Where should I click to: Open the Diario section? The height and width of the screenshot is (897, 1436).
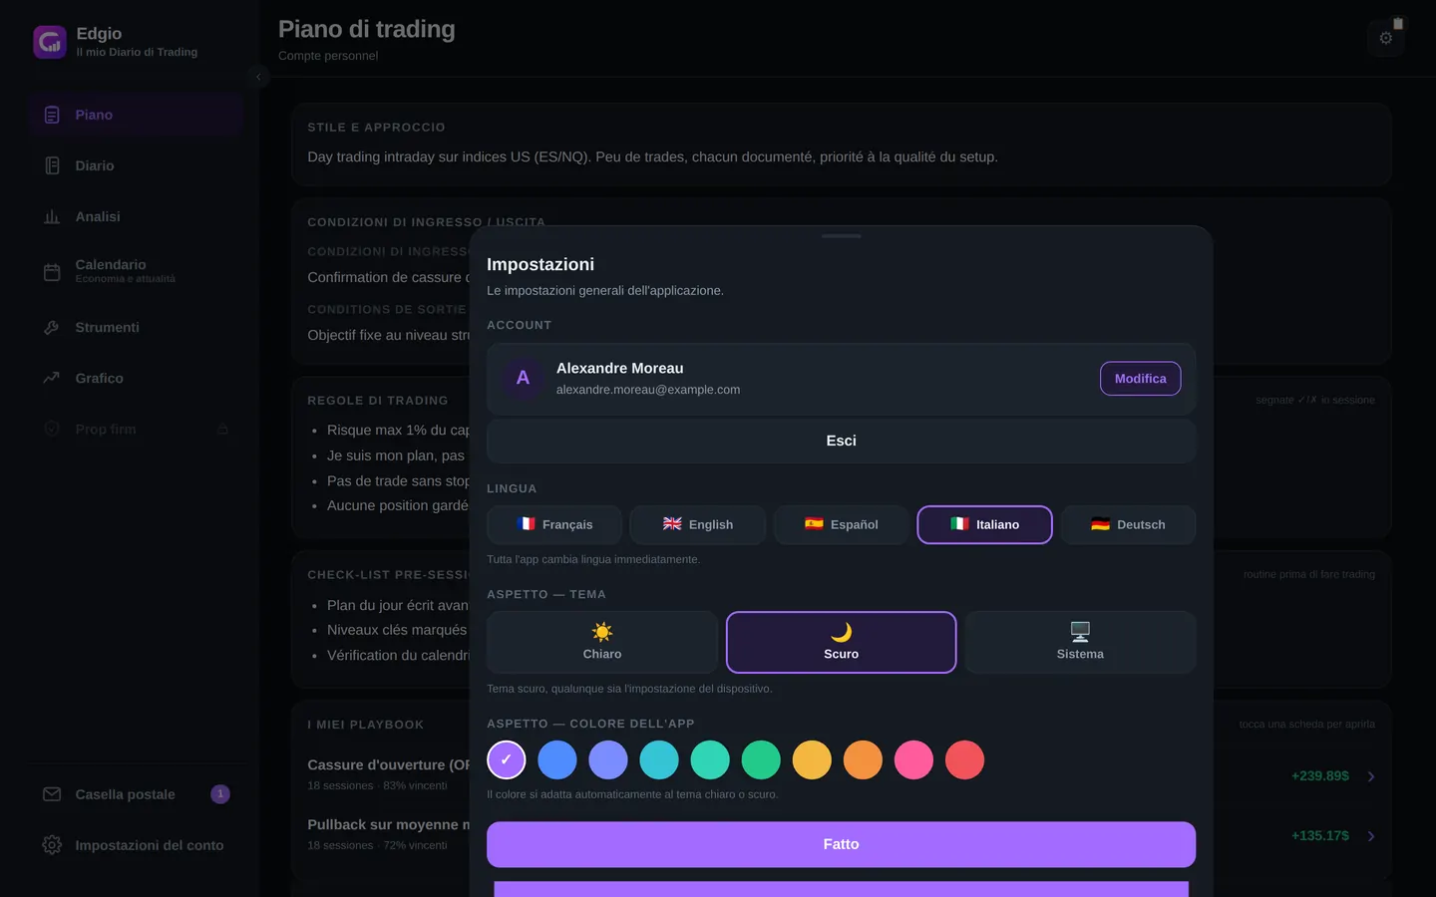(x=136, y=165)
